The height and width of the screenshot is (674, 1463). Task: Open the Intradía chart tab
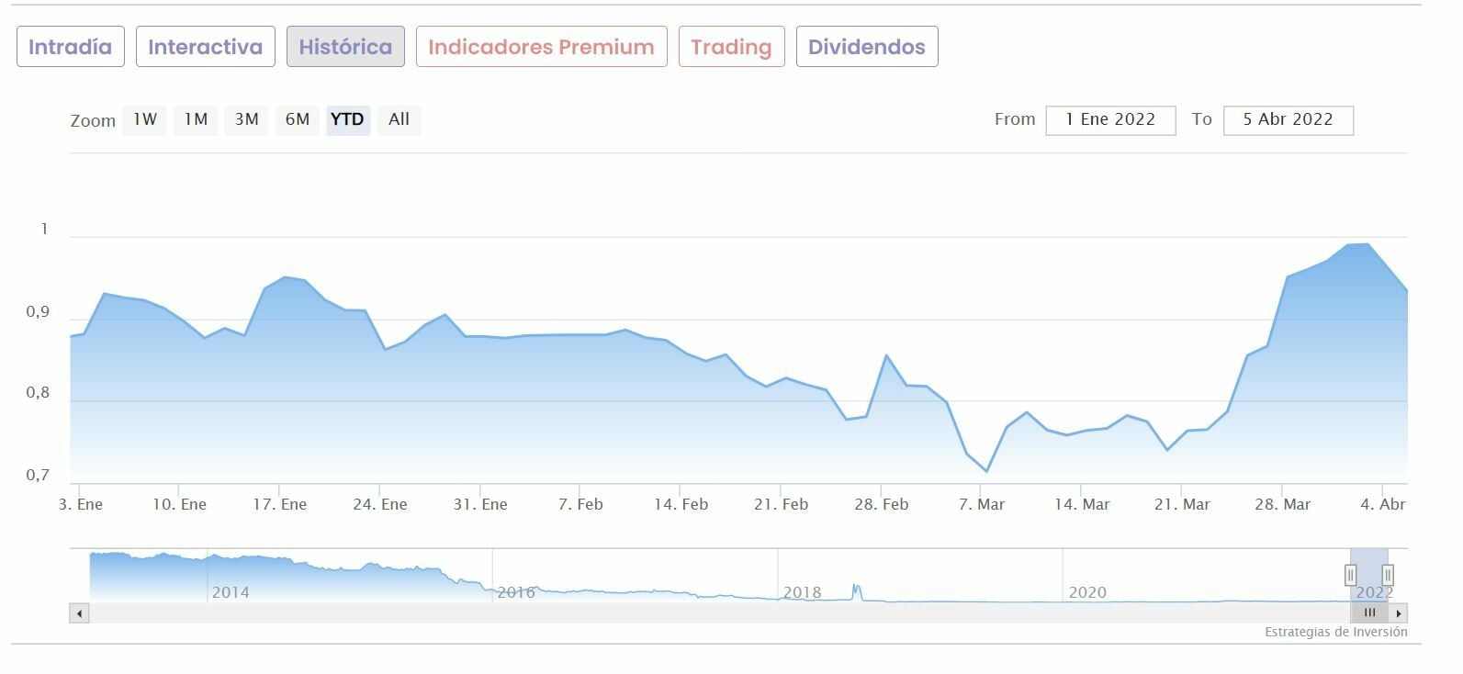click(x=70, y=47)
